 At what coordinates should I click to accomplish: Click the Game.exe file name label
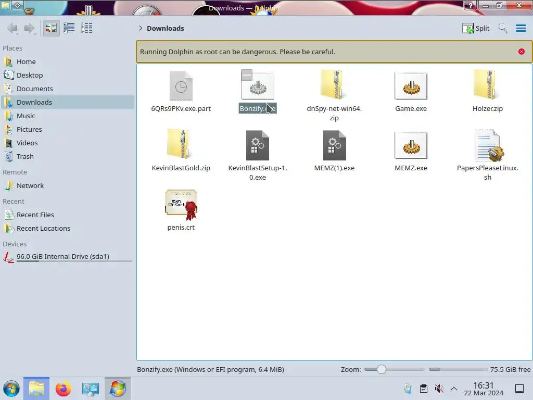pyautogui.click(x=411, y=108)
